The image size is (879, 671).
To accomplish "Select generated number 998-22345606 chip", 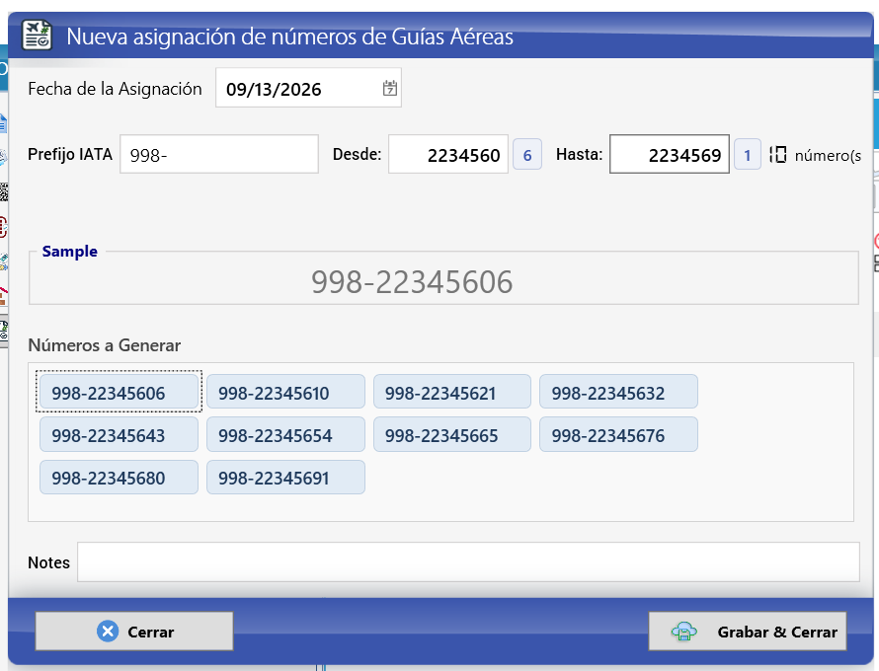I will tap(119, 392).
